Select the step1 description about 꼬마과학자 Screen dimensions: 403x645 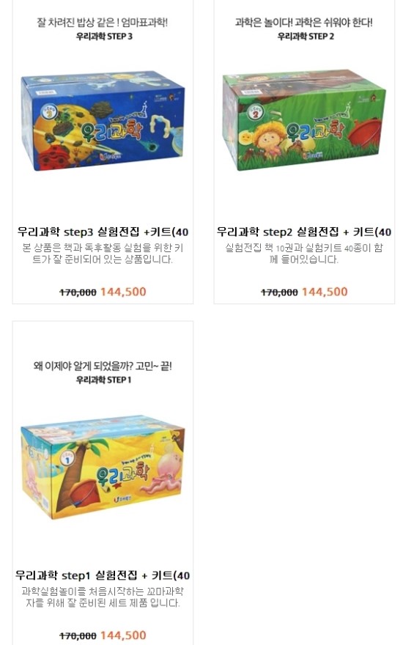click(103, 597)
